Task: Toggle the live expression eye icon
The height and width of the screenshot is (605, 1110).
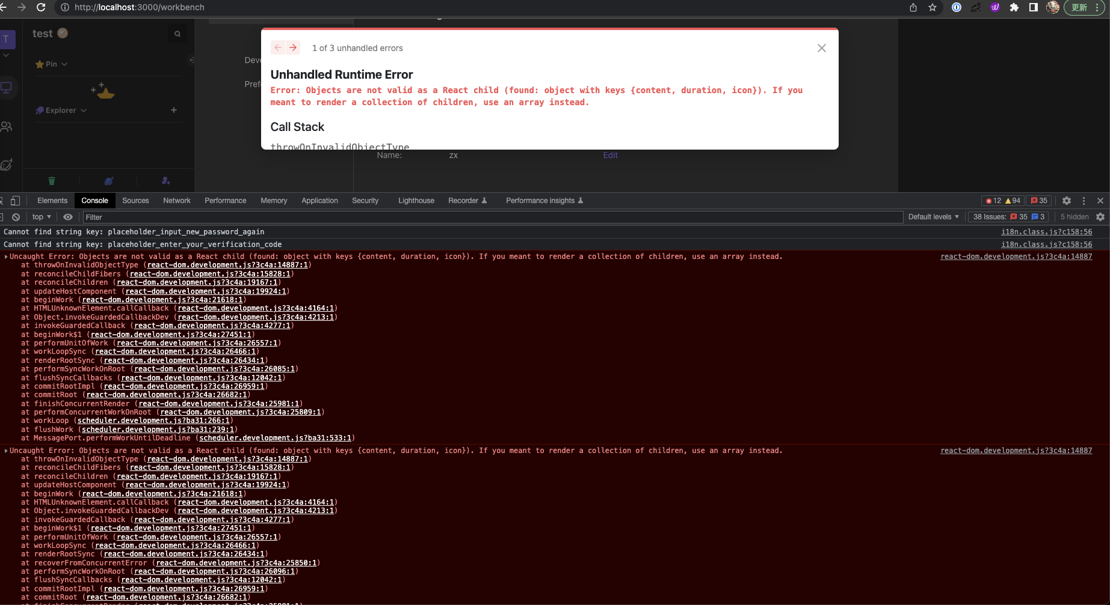Action: coord(68,217)
